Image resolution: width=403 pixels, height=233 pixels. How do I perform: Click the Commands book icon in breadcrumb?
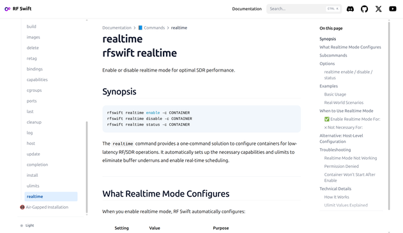point(141,27)
